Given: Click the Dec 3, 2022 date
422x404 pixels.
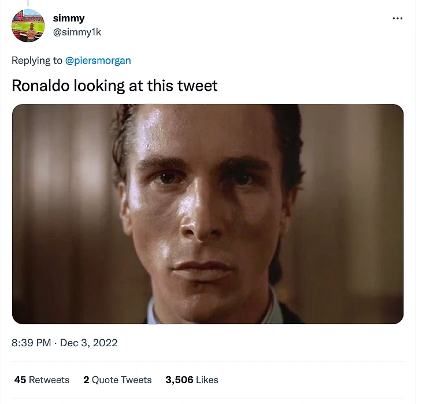Looking at the screenshot, I should pyautogui.click(x=89, y=343).
